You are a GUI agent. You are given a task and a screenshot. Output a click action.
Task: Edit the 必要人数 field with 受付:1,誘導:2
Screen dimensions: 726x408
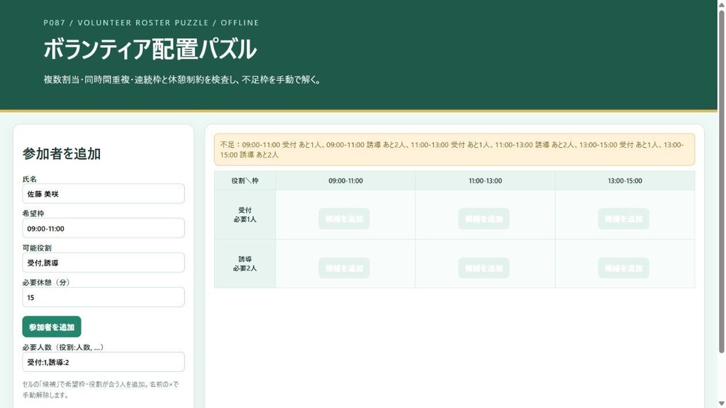coord(104,362)
